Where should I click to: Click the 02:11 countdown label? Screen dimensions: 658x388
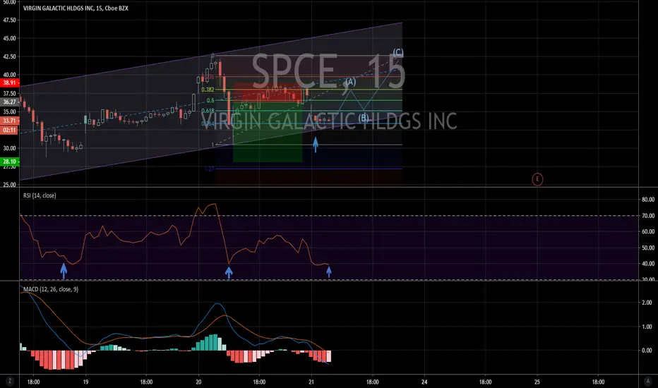tap(9, 130)
